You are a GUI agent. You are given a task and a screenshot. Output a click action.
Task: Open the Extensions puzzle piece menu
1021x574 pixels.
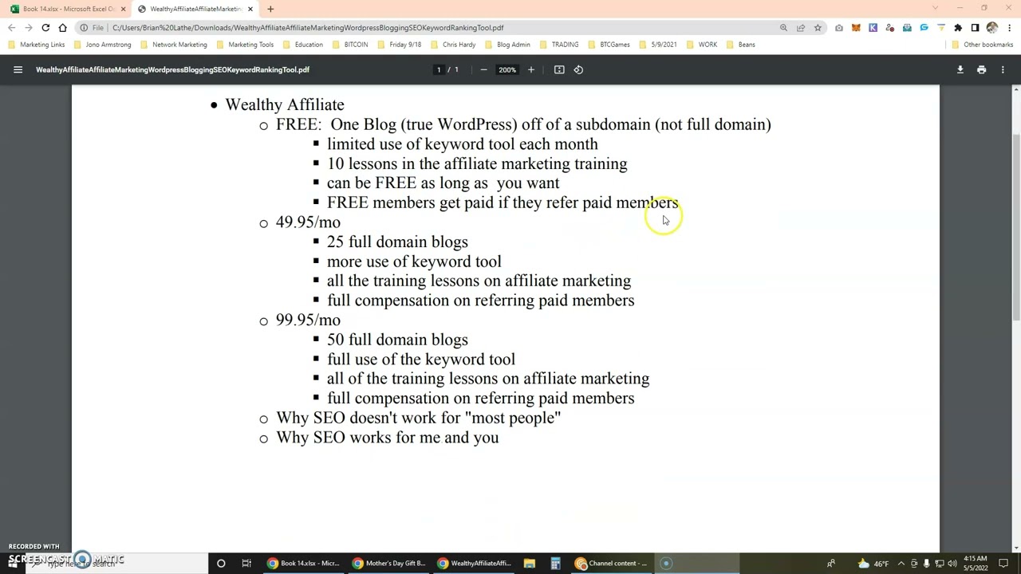[957, 27]
